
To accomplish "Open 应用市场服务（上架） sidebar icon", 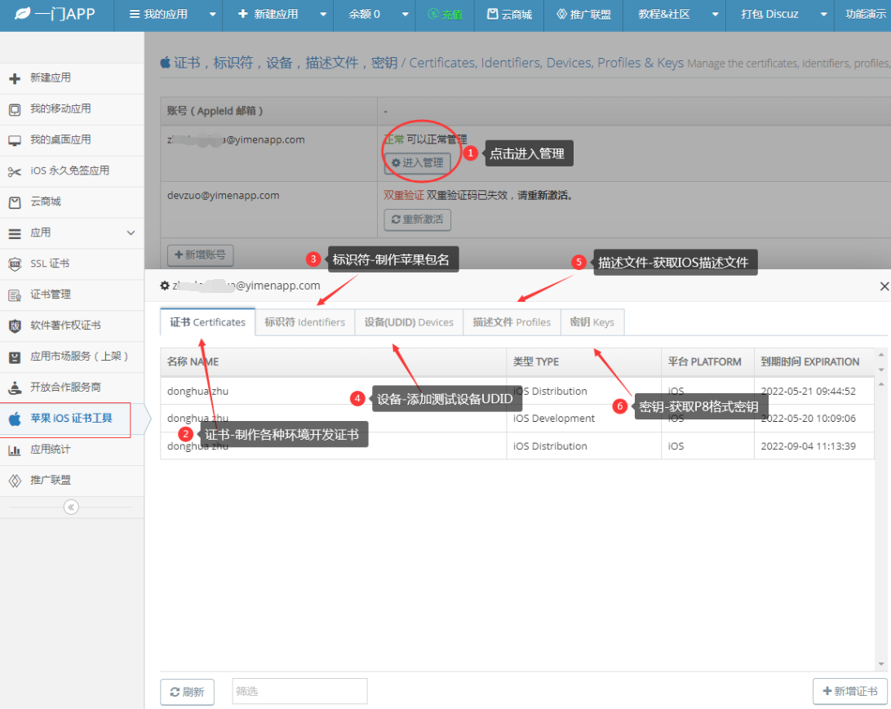I will coord(15,357).
